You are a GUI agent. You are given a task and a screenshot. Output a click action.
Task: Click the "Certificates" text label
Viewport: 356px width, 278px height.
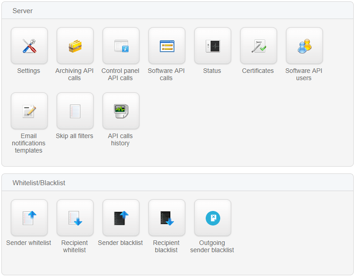(x=258, y=71)
